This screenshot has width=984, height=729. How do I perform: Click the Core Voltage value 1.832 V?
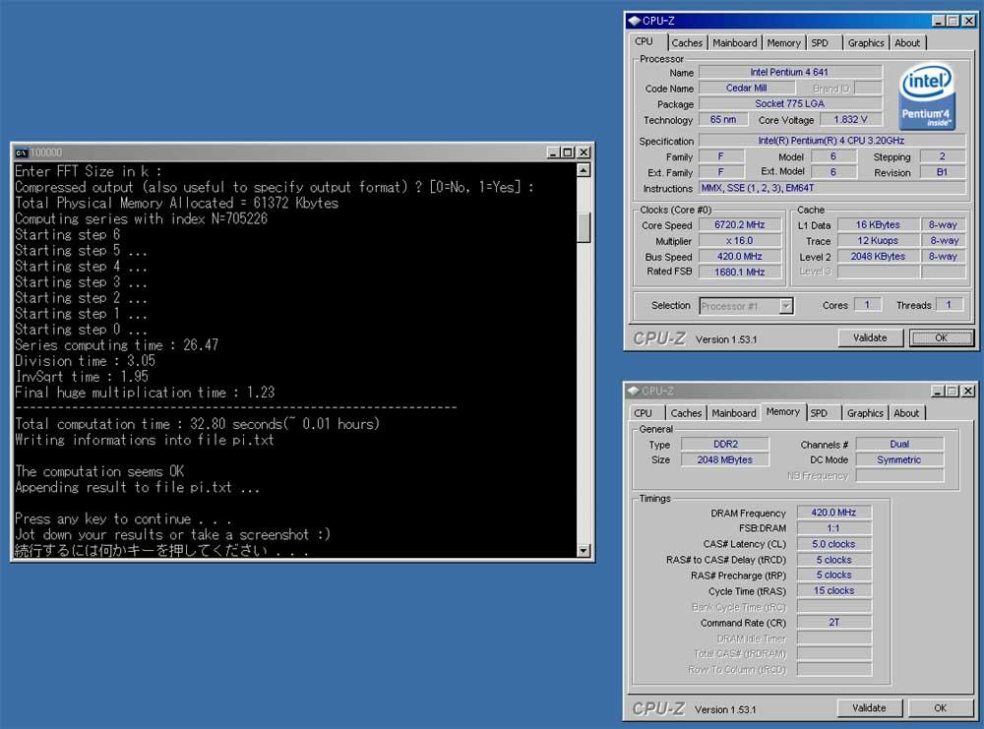pyautogui.click(x=850, y=119)
